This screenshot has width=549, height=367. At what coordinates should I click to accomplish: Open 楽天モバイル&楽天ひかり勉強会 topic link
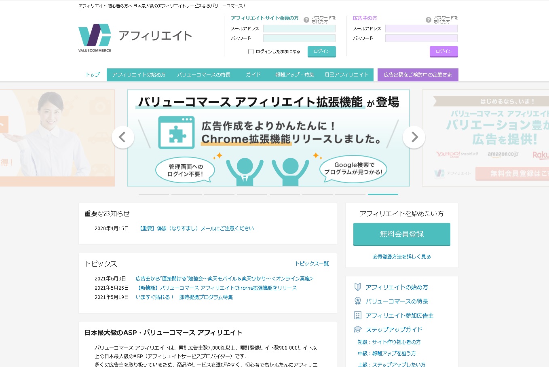coord(224,278)
